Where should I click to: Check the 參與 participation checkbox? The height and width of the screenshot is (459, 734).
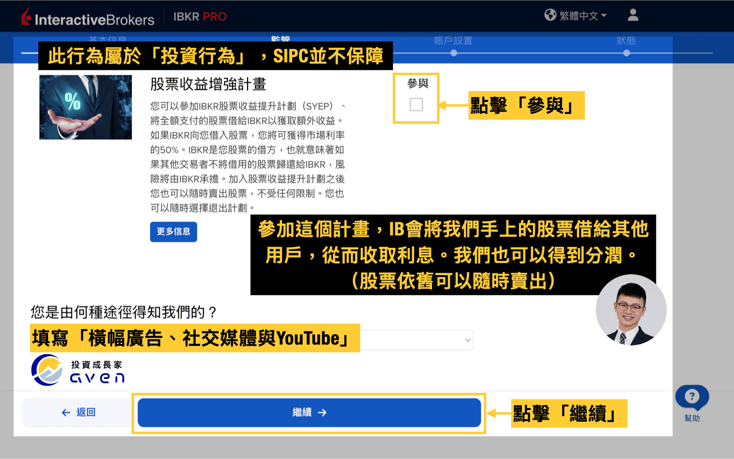(x=416, y=104)
